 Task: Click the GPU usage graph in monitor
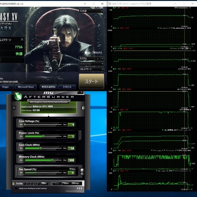tap(152, 120)
